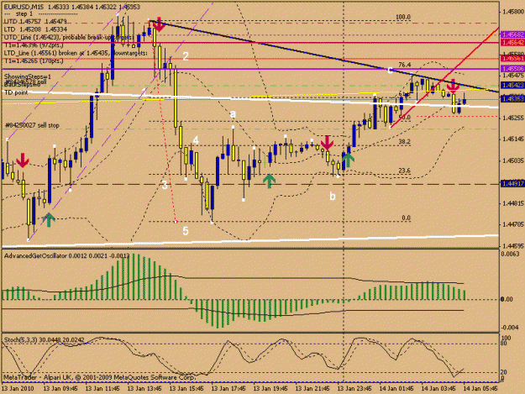Click the '13 Jan 21:45' time axis label
This screenshot has width=525, height=394.
(x=312, y=389)
